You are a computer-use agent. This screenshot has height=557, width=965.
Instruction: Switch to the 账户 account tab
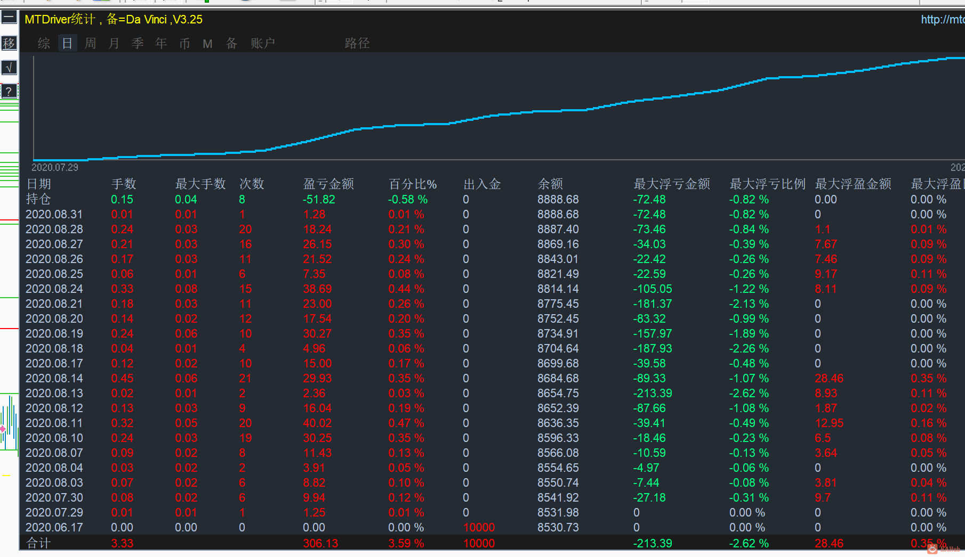click(x=263, y=43)
